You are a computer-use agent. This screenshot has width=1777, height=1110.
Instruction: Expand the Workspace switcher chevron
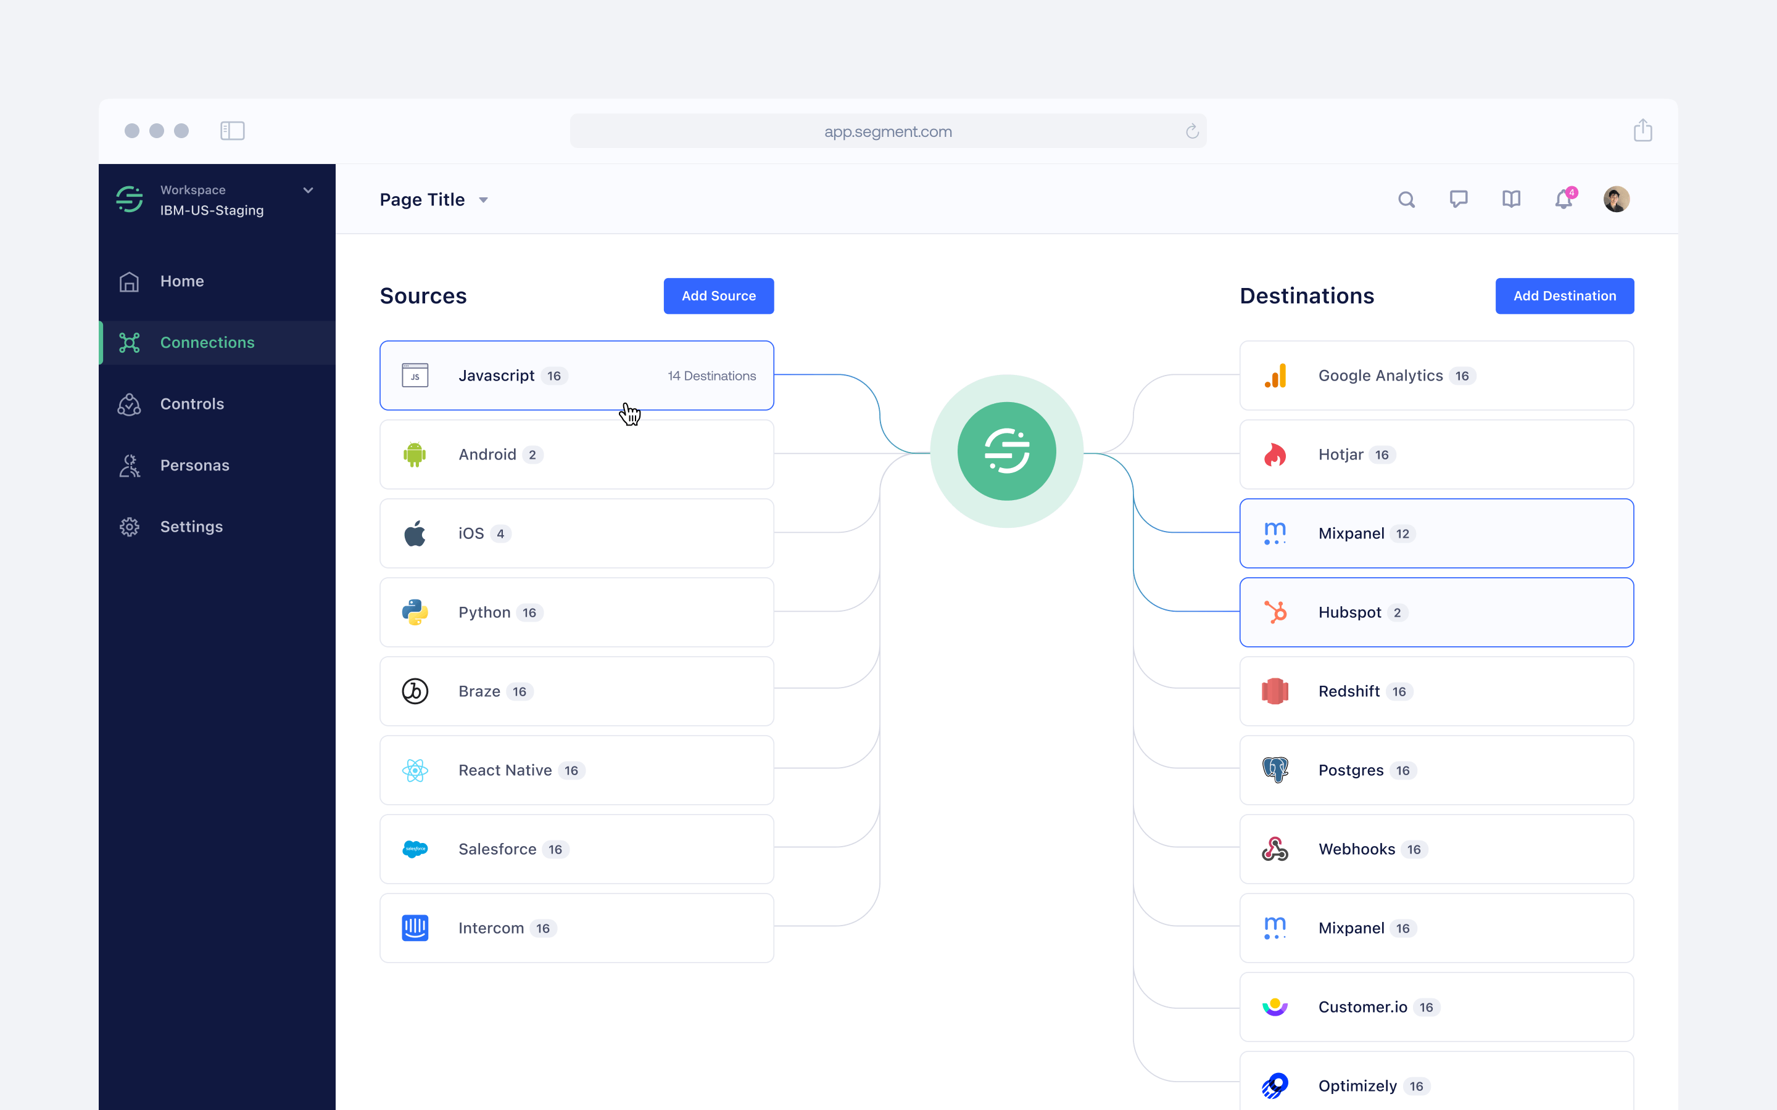(309, 190)
